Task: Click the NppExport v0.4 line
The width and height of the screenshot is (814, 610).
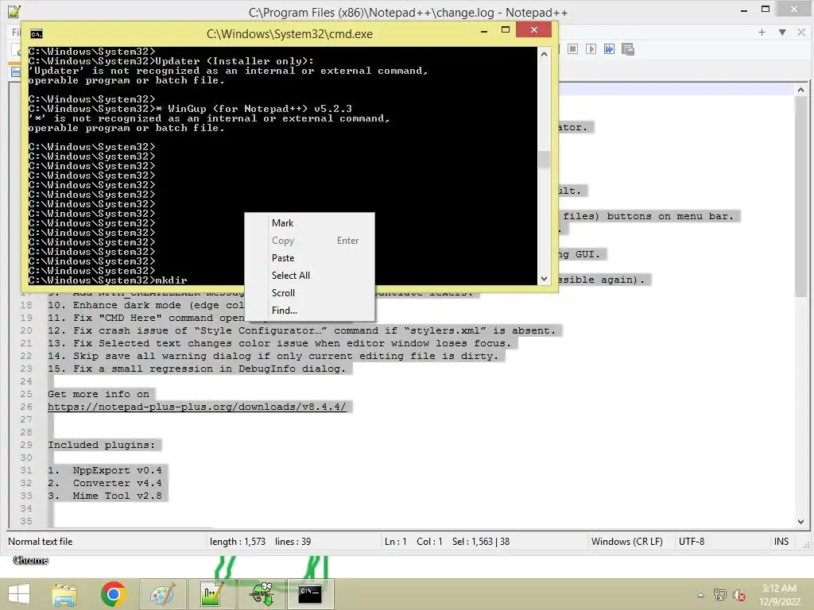Action: click(x=104, y=470)
